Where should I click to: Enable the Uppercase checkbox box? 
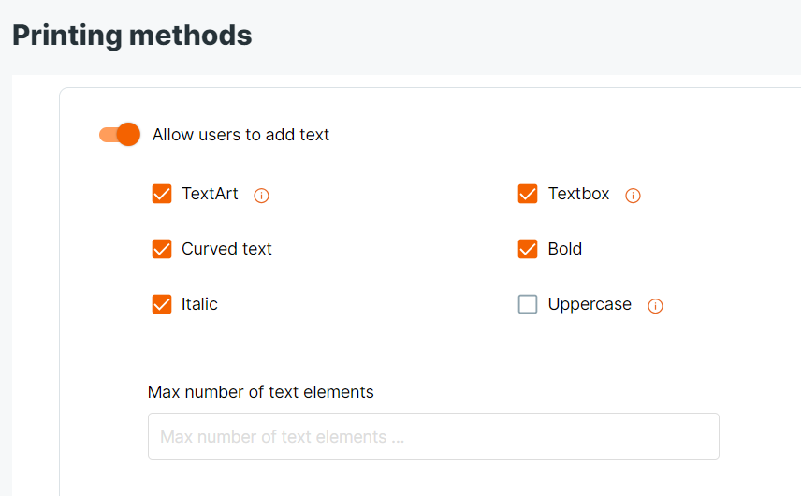528,304
